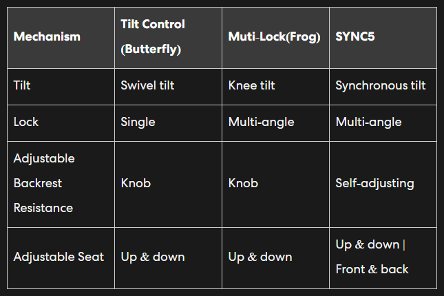The height and width of the screenshot is (296, 444).
Task: Click the Adjustable Seat row label
Action: pos(59,257)
